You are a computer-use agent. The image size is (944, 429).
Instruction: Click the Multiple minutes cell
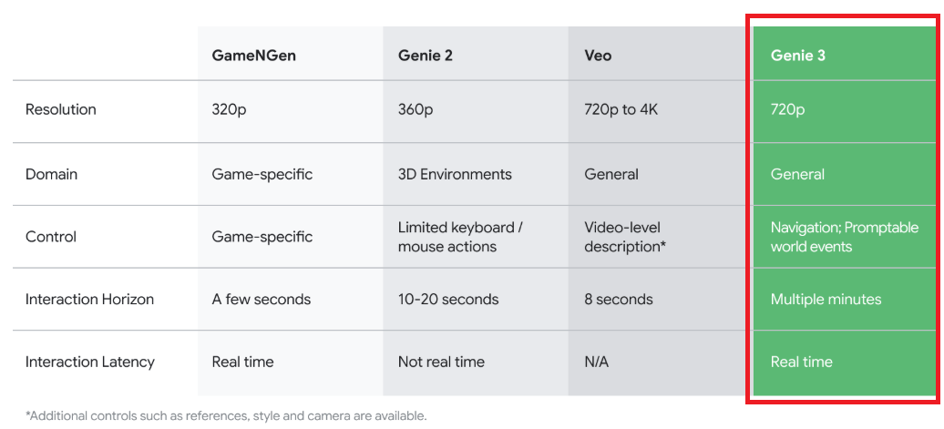click(x=826, y=299)
